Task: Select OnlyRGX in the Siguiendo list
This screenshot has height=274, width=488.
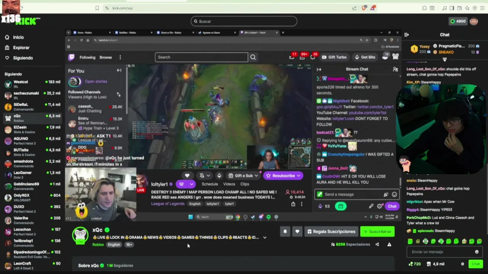Action: click(x=32, y=198)
